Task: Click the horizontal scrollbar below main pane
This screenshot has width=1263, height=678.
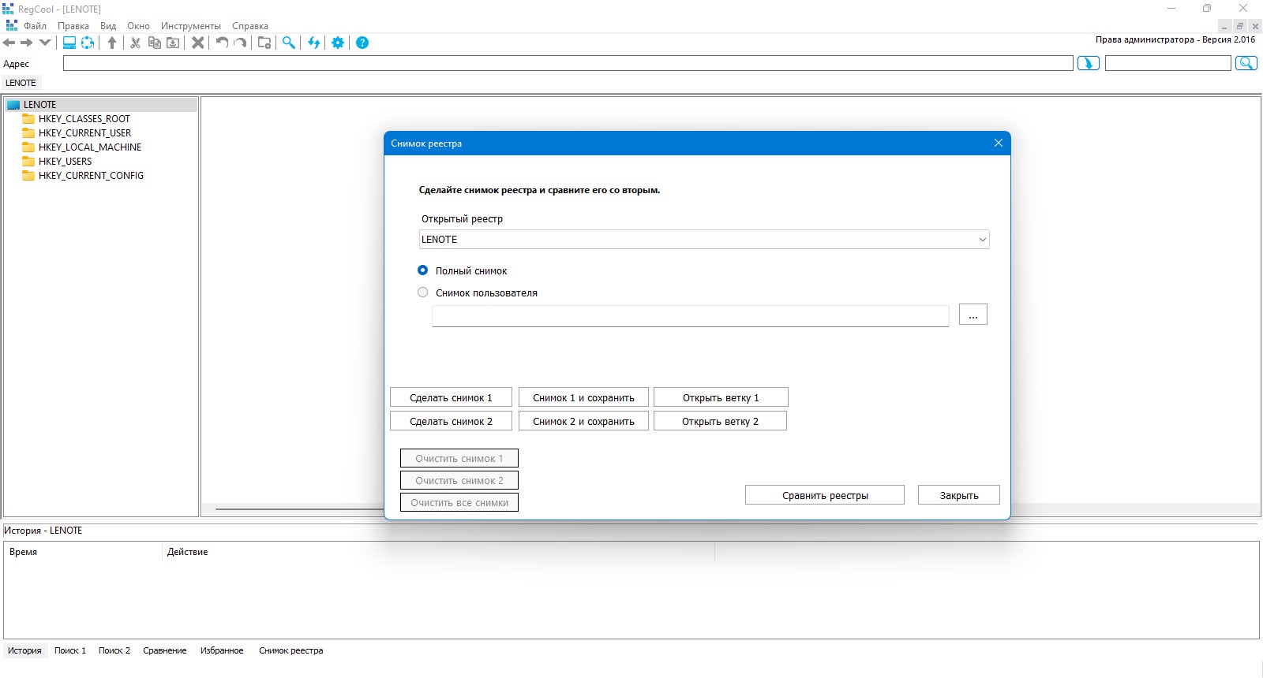Action: (300, 509)
